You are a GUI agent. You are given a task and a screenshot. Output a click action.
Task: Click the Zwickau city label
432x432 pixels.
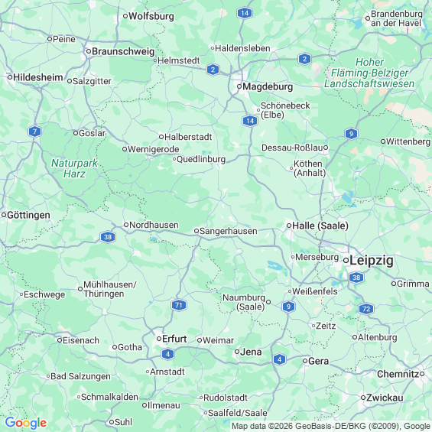click(x=385, y=398)
